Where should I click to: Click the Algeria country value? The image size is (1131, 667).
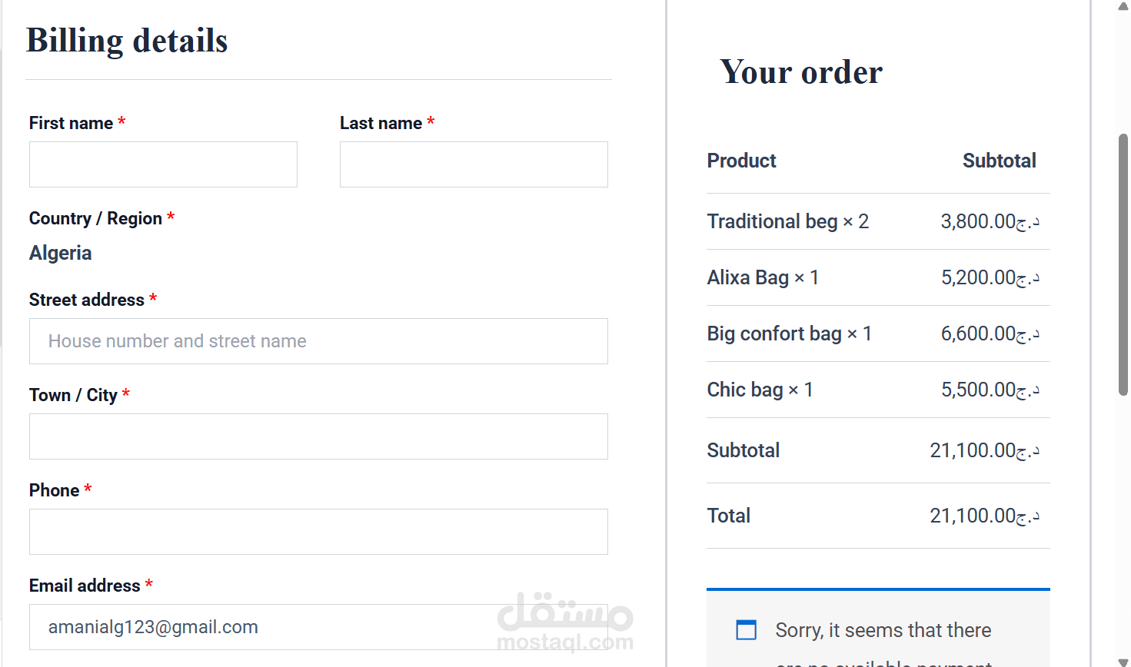click(x=61, y=253)
